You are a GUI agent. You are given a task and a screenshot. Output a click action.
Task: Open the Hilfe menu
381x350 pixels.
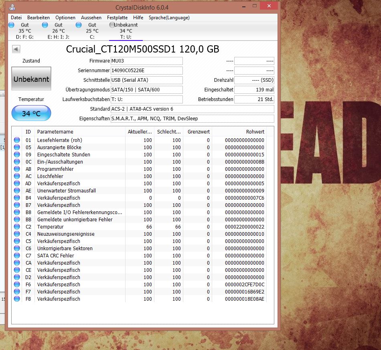coord(138,18)
